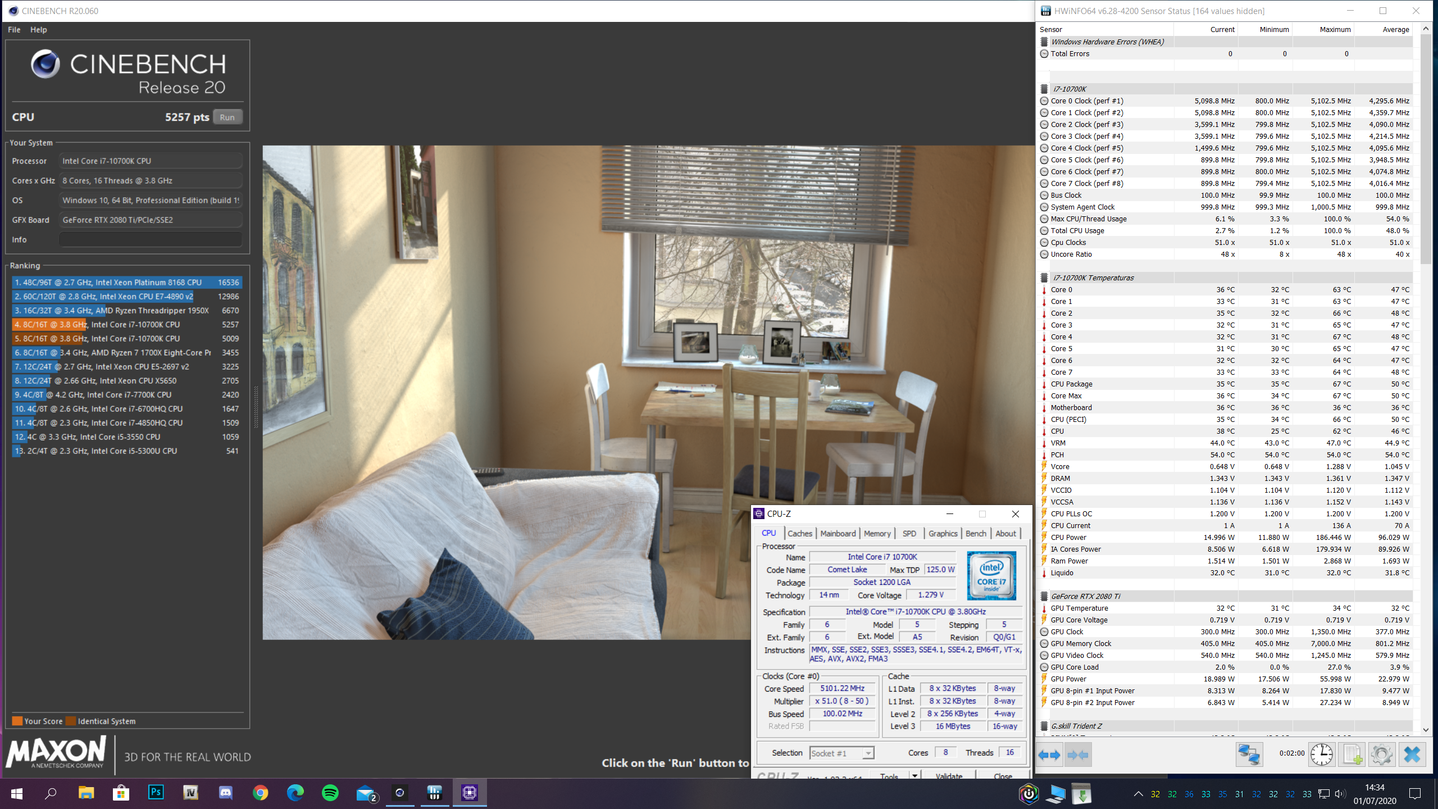The width and height of the screenshot is (1438, 809).
Task: Open File Explorer from the taskbar
Action: click(x=86, y=793)
